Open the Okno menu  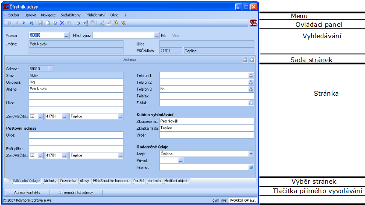pos(114,15)
